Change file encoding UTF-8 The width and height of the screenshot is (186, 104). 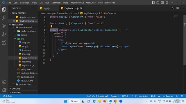click(125, 96)
